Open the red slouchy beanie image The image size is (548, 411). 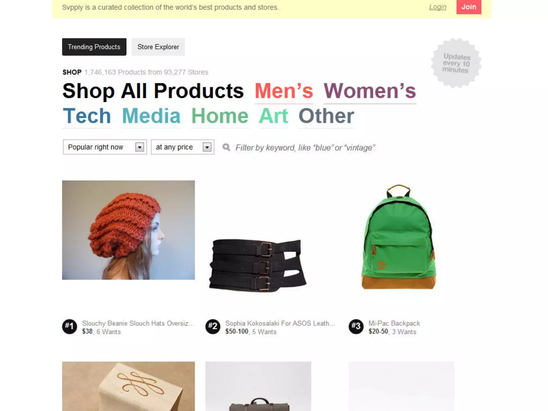coord(128,230)
